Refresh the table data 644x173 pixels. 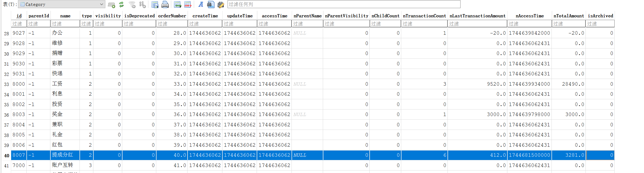[x=121, y=5]
